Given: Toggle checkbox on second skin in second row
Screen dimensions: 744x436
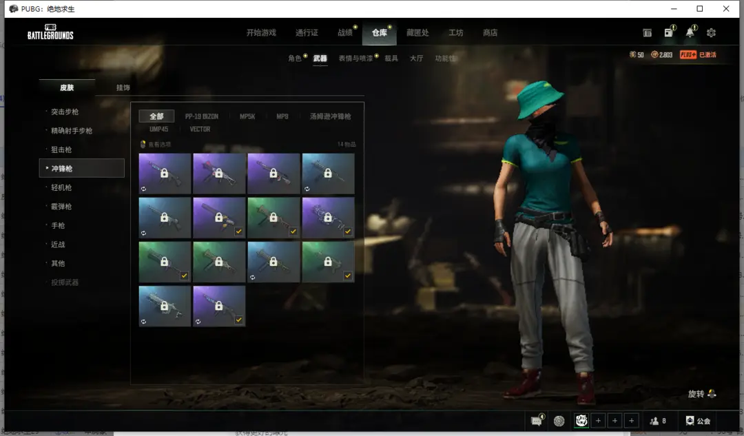Looking at the screenshot, I should [x=238, y=231].
